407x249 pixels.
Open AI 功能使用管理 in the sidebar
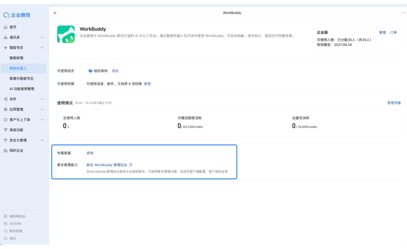click(24, 89)
